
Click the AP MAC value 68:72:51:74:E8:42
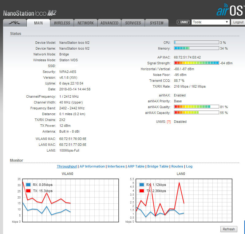point(187,57)
